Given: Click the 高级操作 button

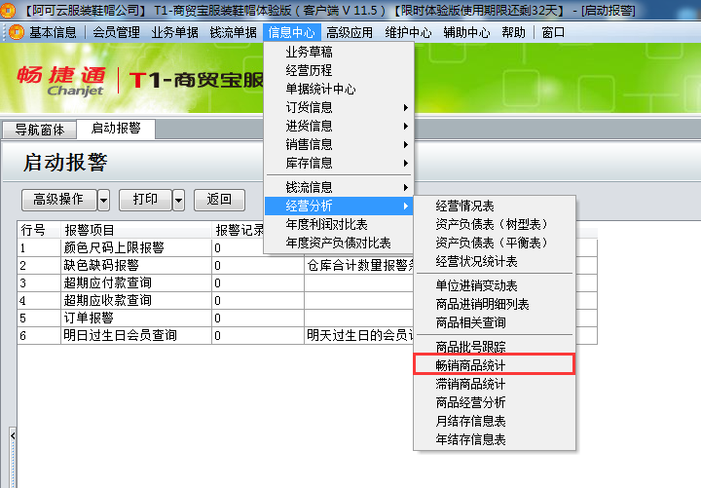Looking at the screenshot, I should point(58,200).
